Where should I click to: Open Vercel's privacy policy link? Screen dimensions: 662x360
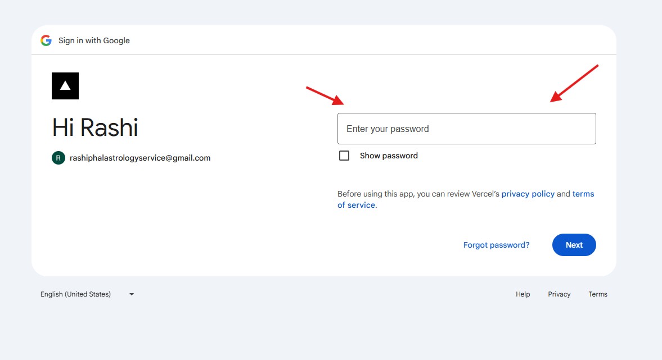(528, 194)
